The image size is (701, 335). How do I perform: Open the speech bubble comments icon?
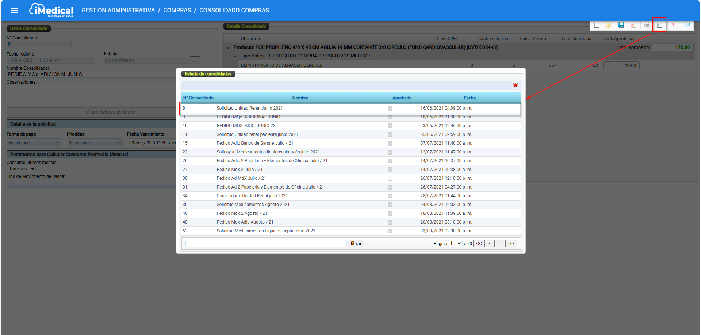pos(687,25)
